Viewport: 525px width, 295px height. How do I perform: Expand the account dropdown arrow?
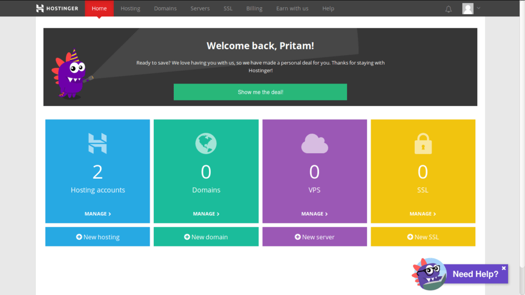coord(478,8)
